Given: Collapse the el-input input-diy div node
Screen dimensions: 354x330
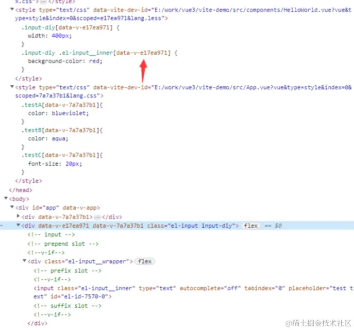Looking at the screenshot, I should [18, 225].
